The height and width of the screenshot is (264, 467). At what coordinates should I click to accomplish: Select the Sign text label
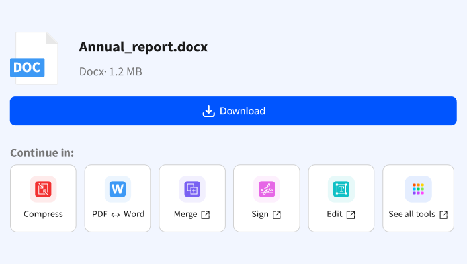[260, 214]
